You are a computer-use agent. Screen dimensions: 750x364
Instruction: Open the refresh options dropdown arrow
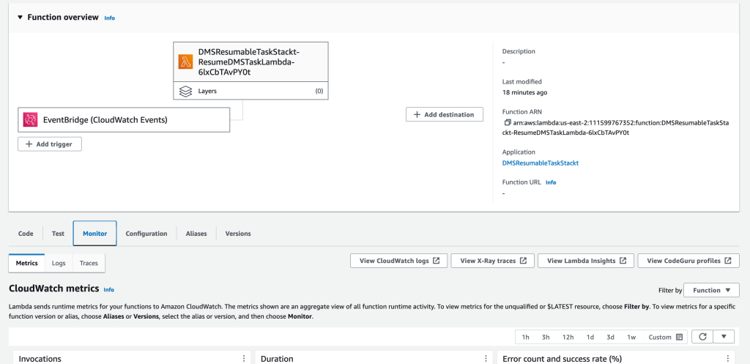[724, 337]
